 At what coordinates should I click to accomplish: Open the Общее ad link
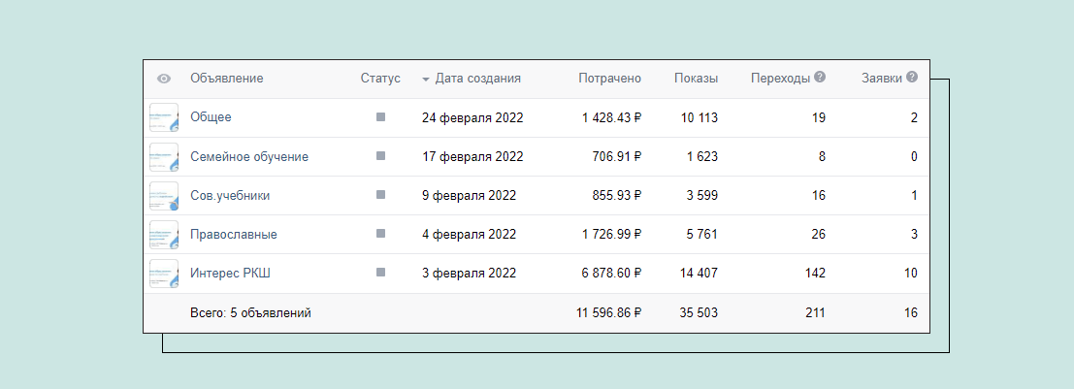pos(211,117)
